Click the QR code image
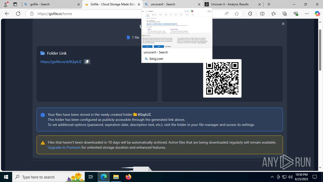 pyautogui.click(x=222, y=78)
